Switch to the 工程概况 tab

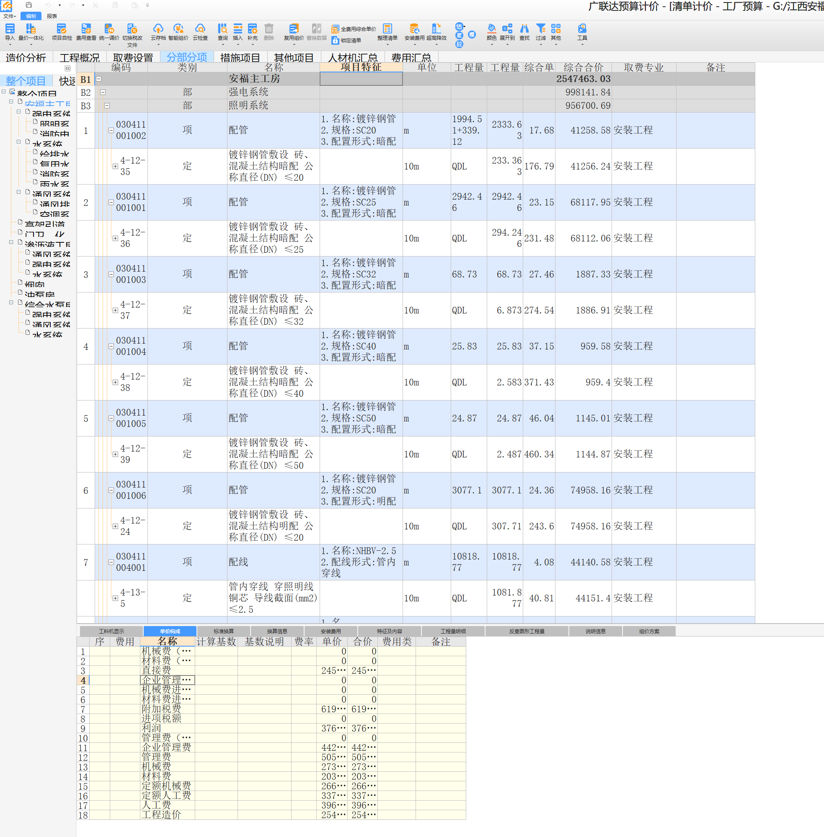coord(80,57)
